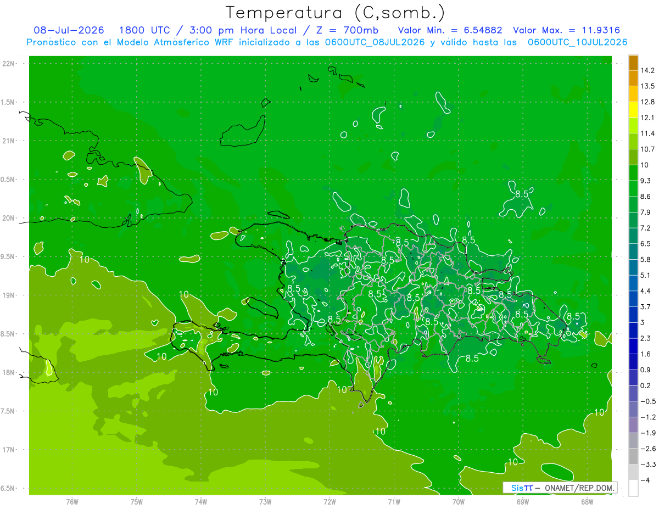Click the '71W' longitude axis label
This screenshot has height=509, width=659.
click(394, 501)
